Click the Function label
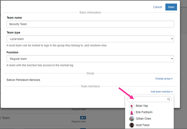Viewport: 187px width, 129px height. tap(12, 53)
